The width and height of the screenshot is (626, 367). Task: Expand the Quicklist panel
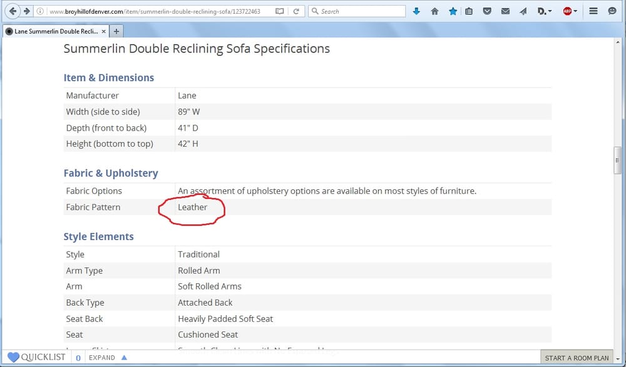pos(108,358)
